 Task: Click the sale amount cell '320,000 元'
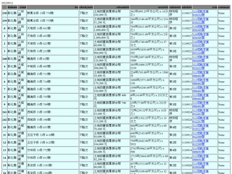point(112,89)
